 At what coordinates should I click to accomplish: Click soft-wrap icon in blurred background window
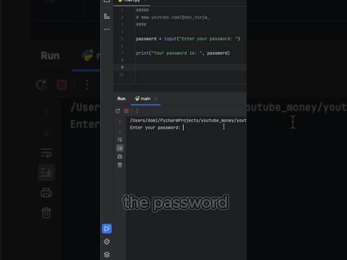click(x=46, y=153)
